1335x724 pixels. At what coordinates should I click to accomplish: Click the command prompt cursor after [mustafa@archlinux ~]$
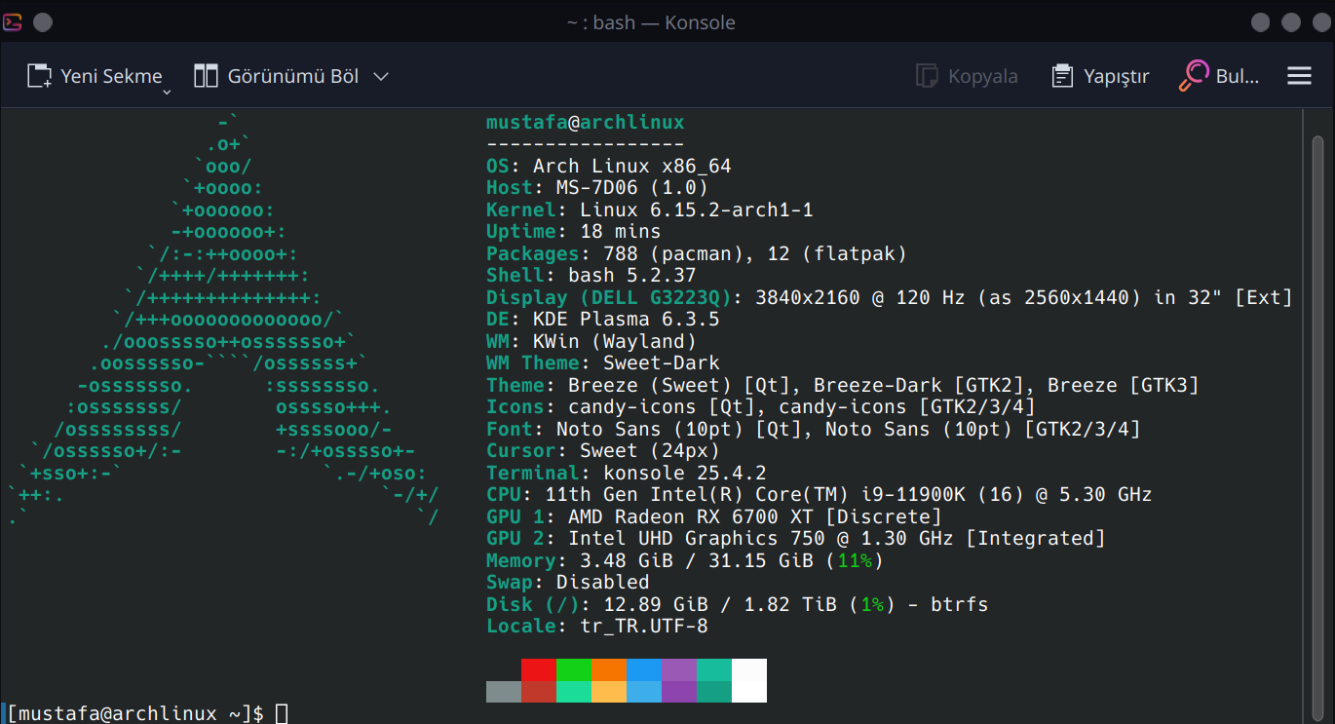pyautogui.click(x=282, y=713)
